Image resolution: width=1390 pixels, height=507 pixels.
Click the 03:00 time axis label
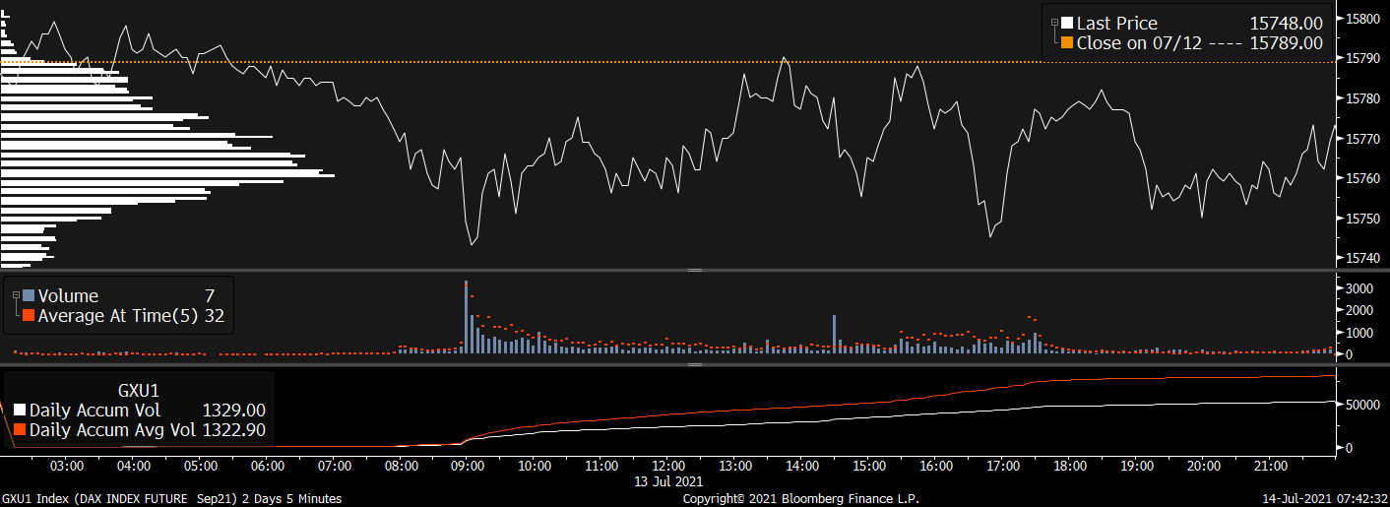click(x=66, y=466)
